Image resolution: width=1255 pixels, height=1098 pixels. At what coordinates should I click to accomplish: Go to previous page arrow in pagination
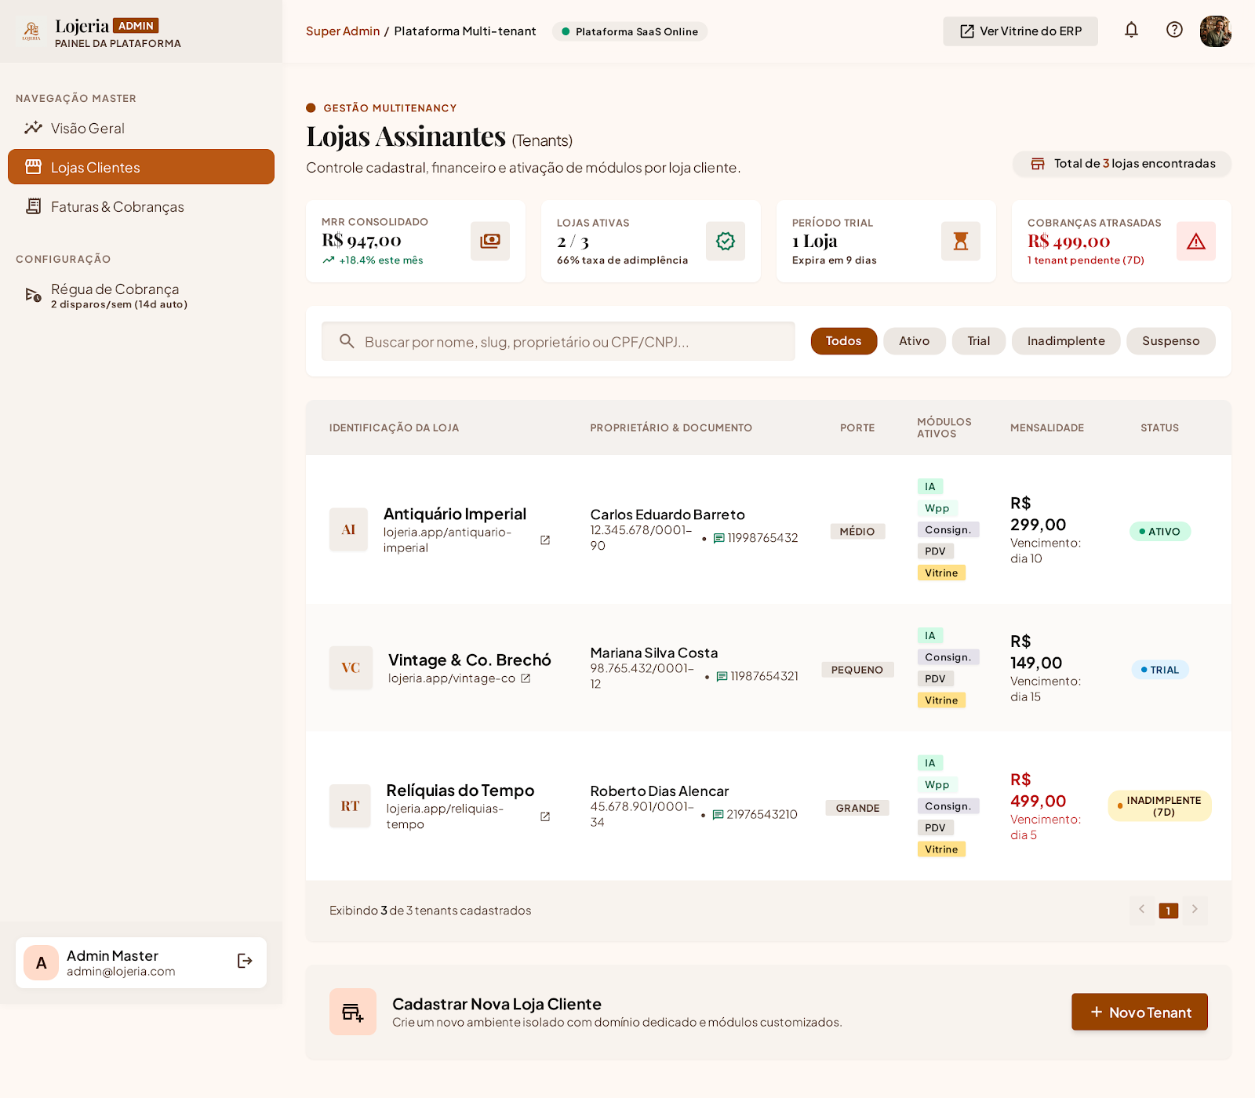[x=1142, y=910]
